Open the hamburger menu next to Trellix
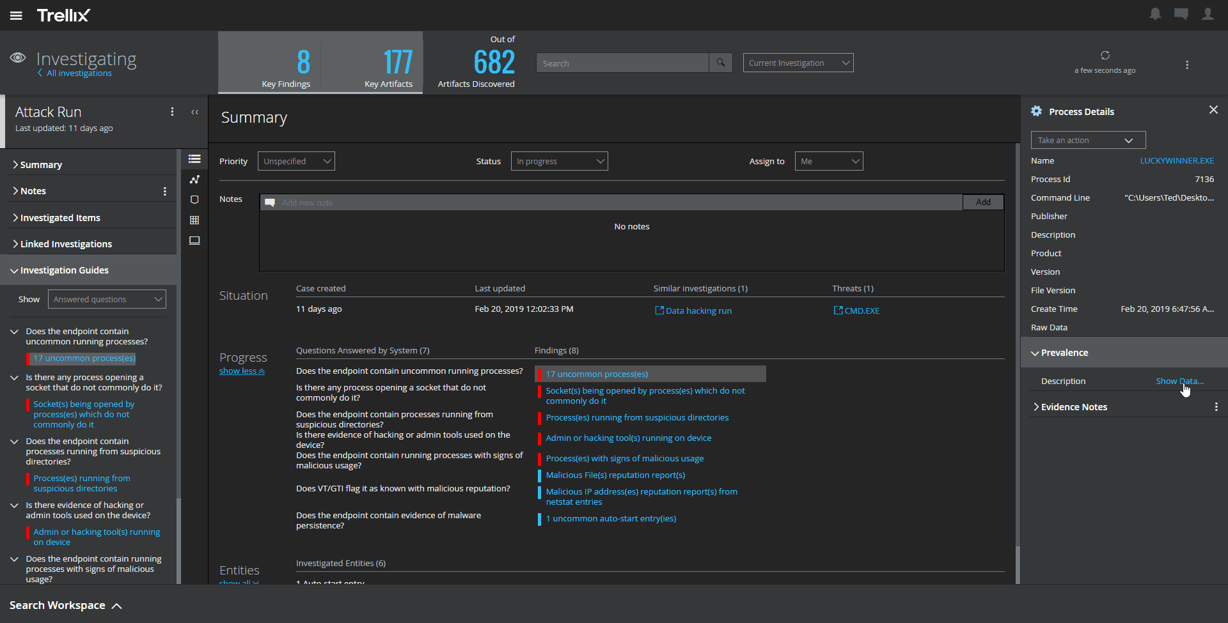Screen dimensions: 1228x623 click(16, 15)
